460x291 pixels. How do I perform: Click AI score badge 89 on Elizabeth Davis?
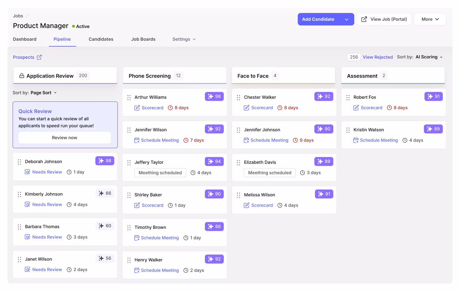324,162
